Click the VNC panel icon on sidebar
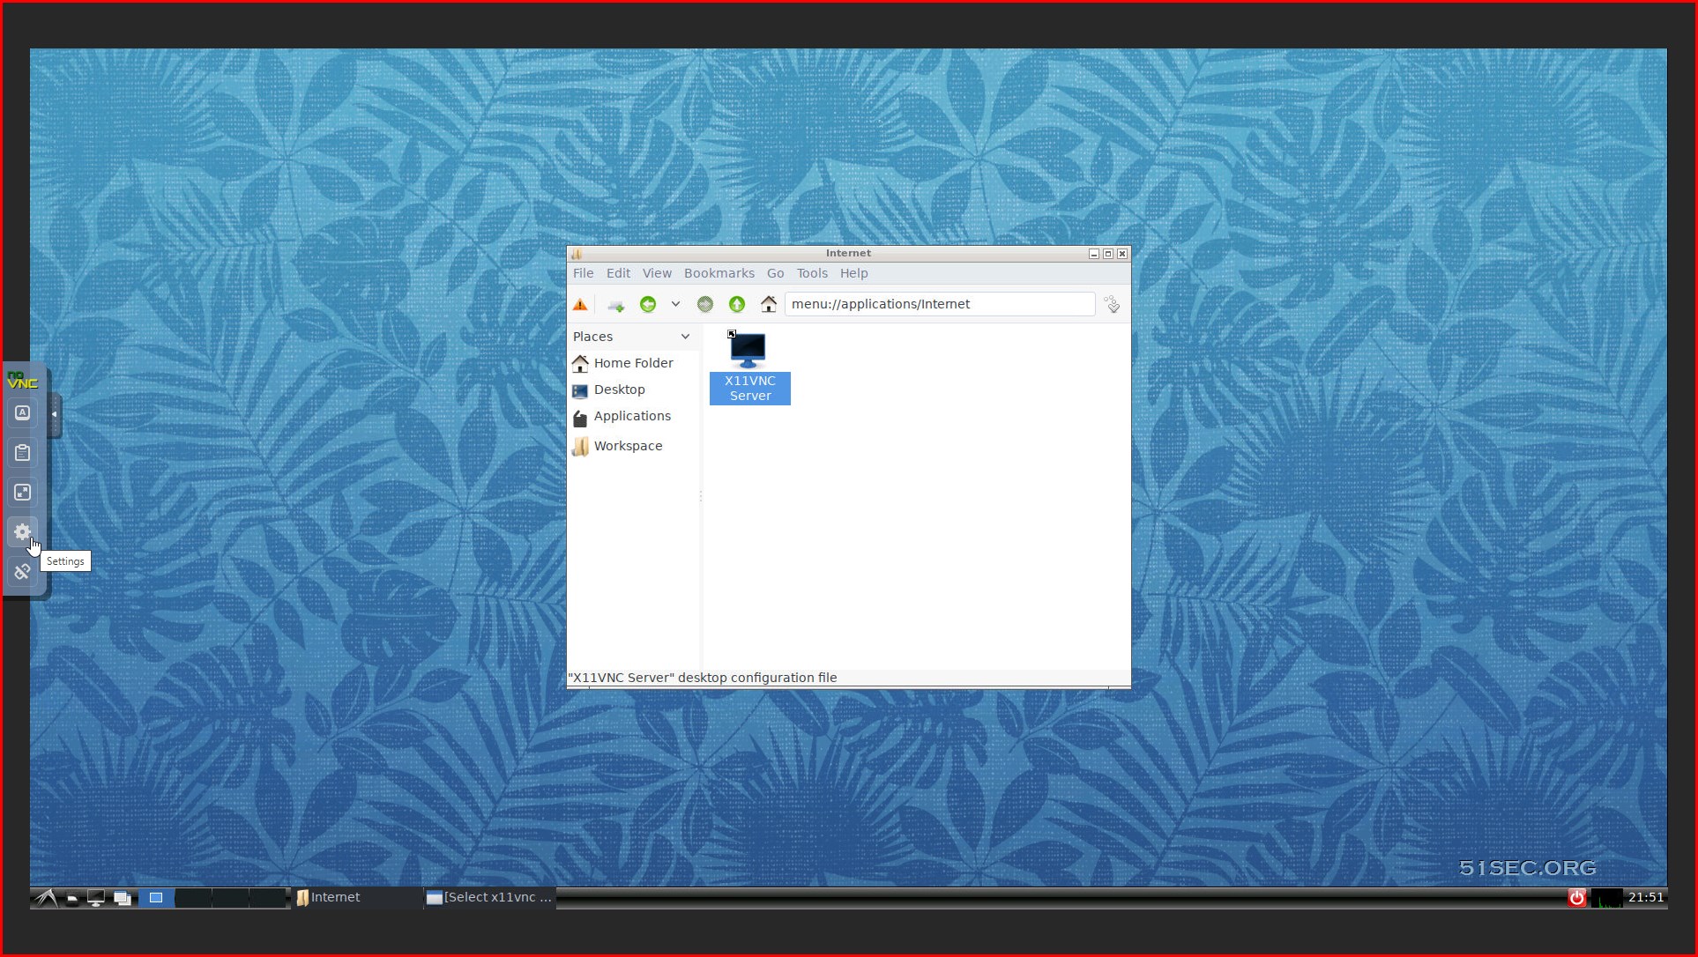This screenshot has width=1698, height=957. [x=22, y=378]
